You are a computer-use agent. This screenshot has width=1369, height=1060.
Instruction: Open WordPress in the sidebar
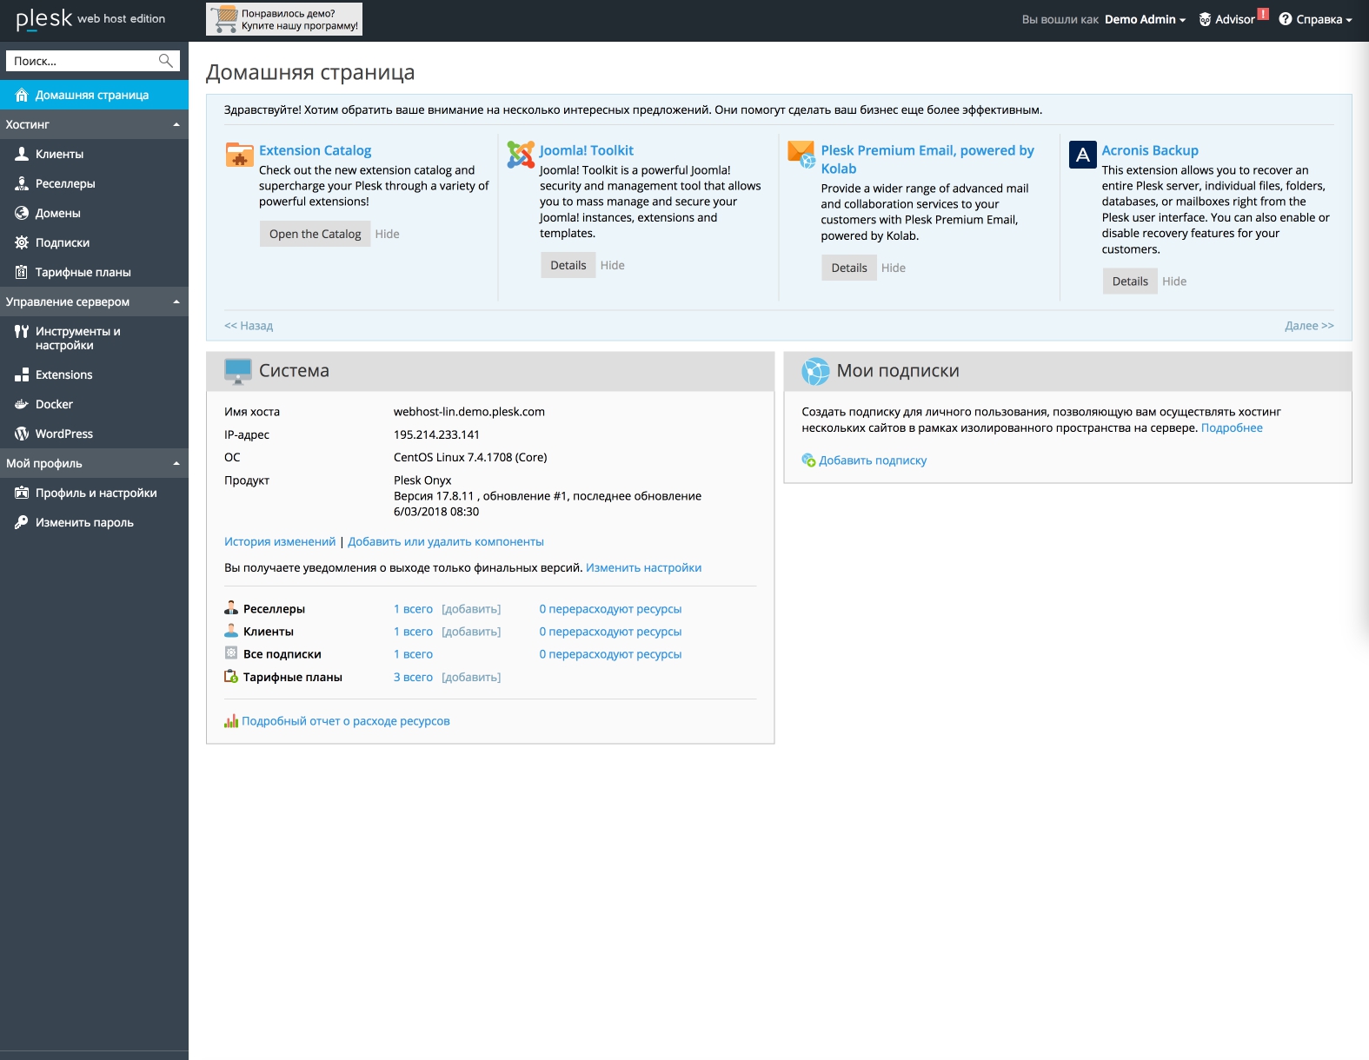pyautogui.click(x=63, y=434)
